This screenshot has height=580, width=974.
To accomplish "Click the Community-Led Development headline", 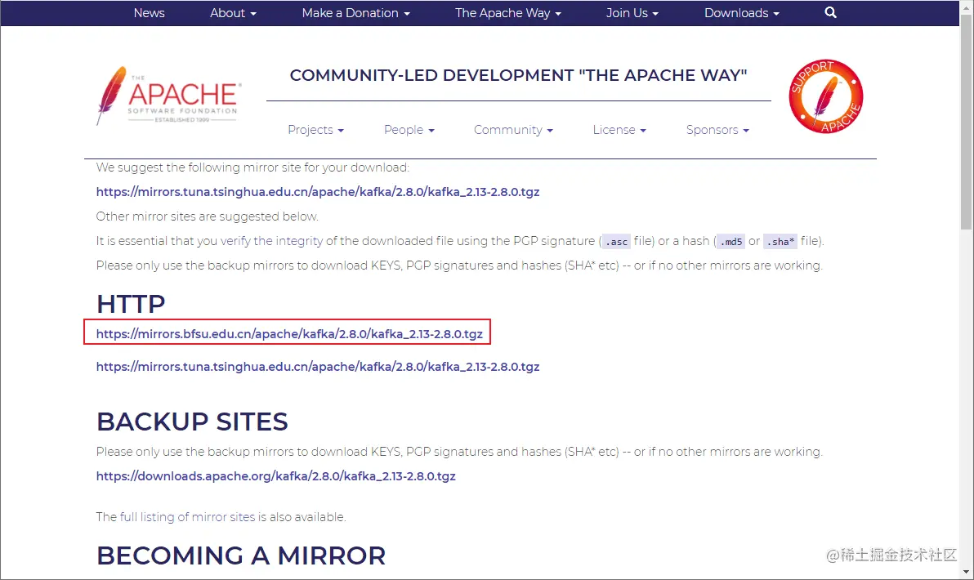I will (519, 75).
